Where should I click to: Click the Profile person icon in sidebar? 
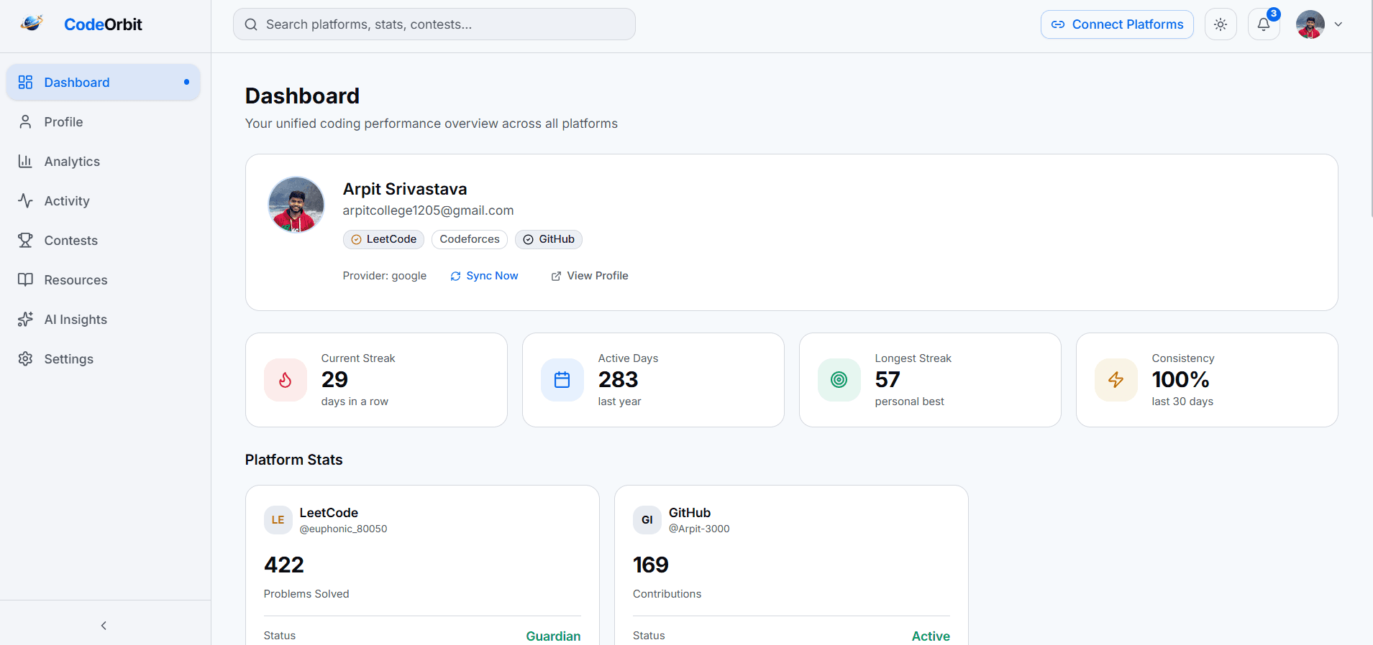tap(25, 121)
